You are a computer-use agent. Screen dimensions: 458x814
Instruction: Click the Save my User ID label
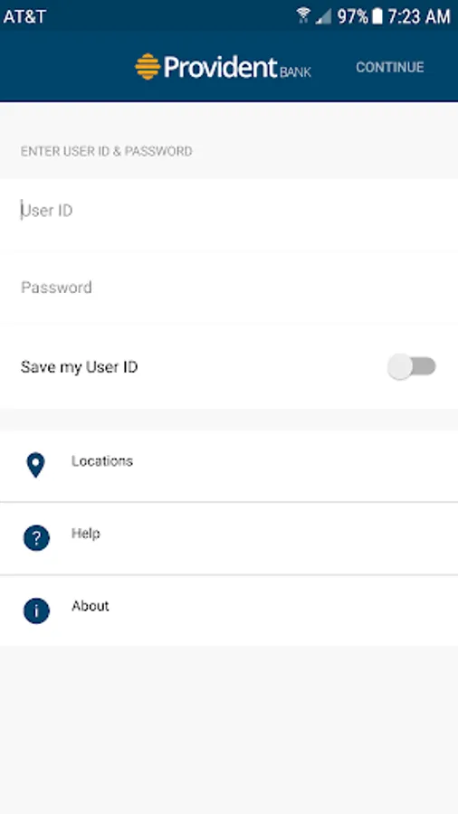[79, 367]
